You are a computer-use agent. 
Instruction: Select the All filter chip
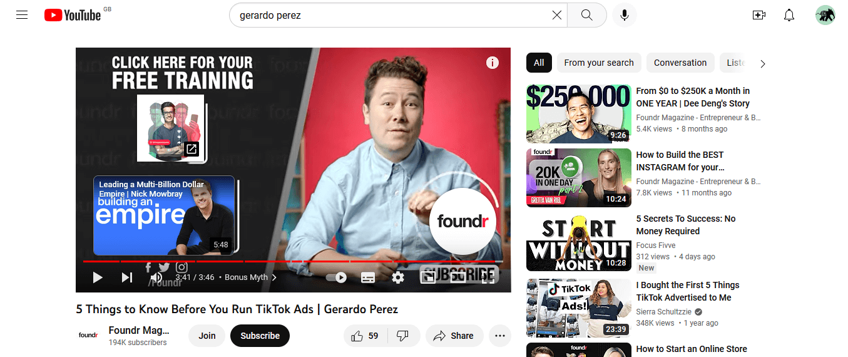[539, 63]
